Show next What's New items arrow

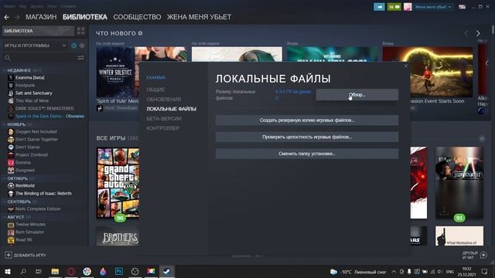[x=478, y=33]
